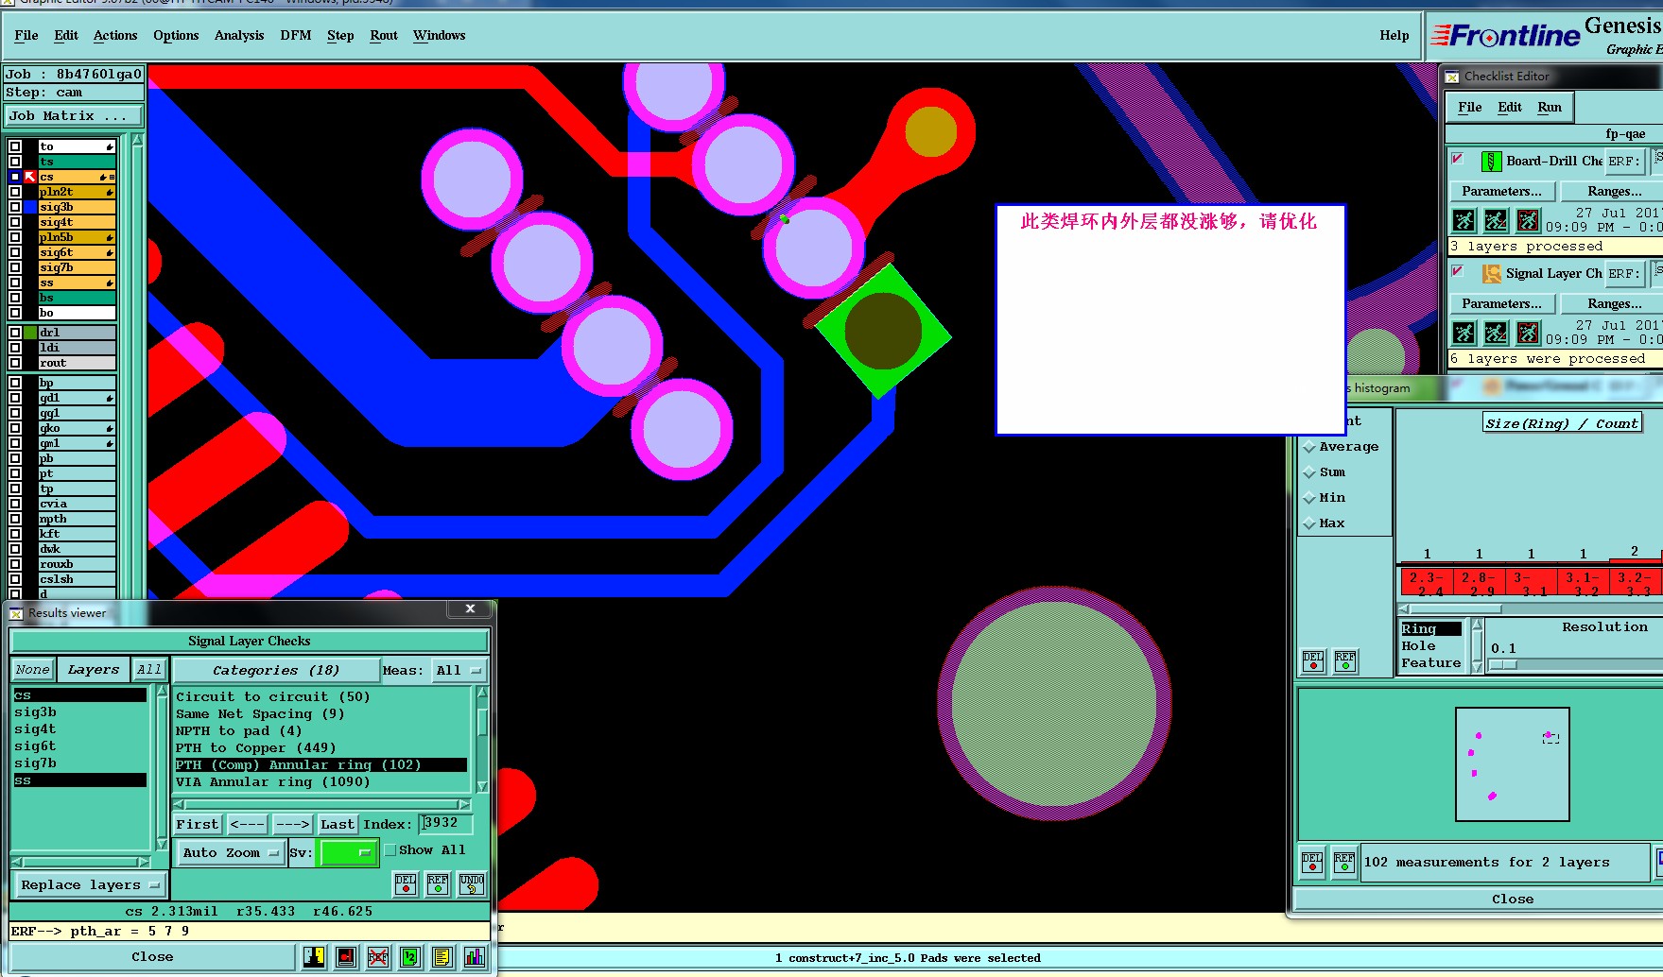This screenshot has width=1663, height=977.
Task: Open Board-Drill Check Parameters...
Action: (1501, 192)
